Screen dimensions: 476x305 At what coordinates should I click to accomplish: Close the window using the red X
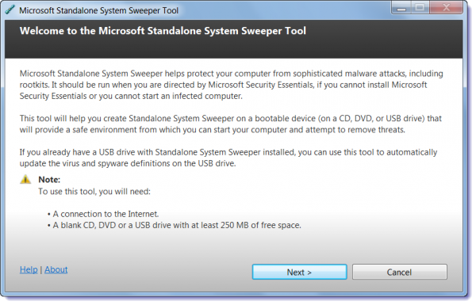coord(446,8)
